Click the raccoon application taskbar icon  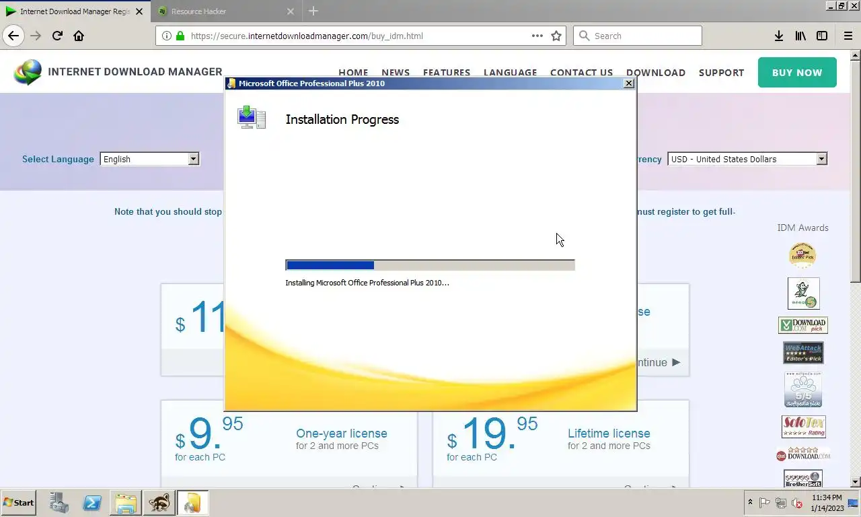159,503
